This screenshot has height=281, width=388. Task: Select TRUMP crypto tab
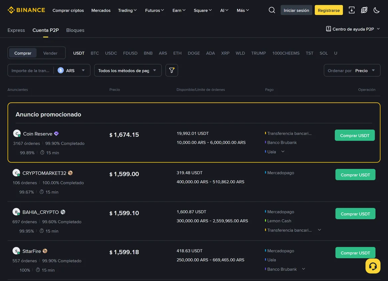(x=259, y=53)
